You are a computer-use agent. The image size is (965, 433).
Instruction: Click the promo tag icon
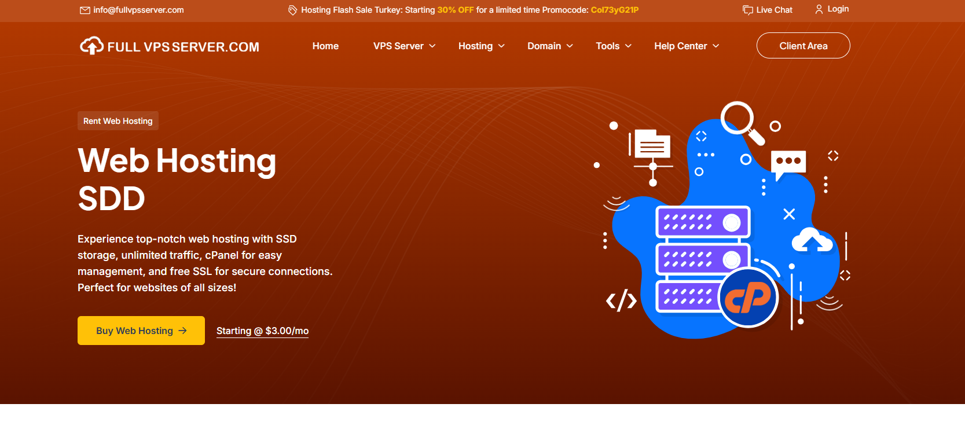pyautogui.click(x=293, y=10)
